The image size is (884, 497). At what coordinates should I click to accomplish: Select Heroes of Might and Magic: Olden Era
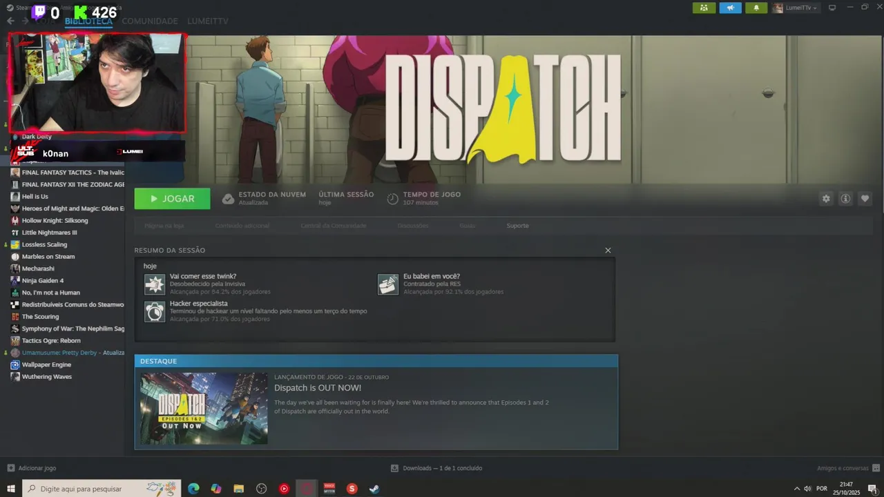click(68, 208)
